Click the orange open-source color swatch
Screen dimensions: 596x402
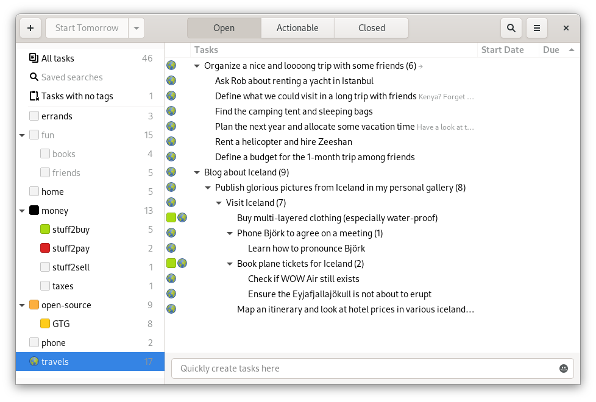(x=34, y=305)
